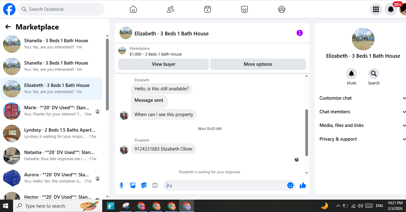Click house thumbnail in right info panel
Image resolution: width=406 pixels, height=212 pixels.
tap(363, 39)
